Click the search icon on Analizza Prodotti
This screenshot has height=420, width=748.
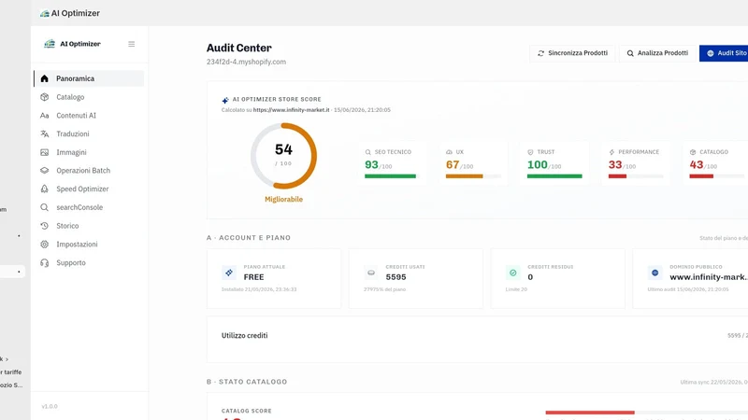tap(630, 53)
